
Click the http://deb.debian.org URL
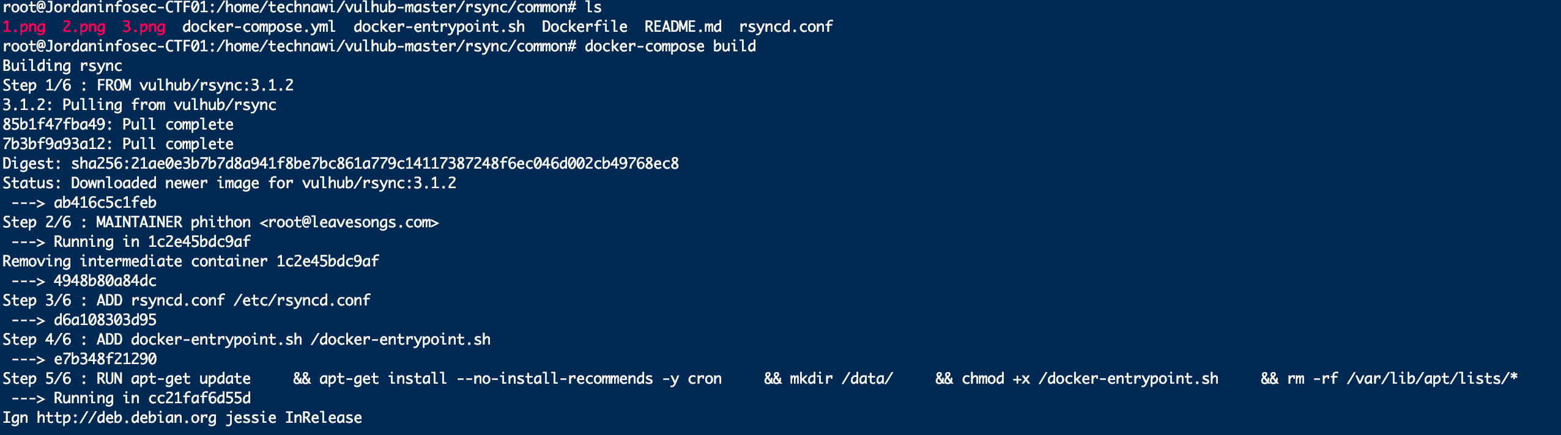tap(127, 418)
